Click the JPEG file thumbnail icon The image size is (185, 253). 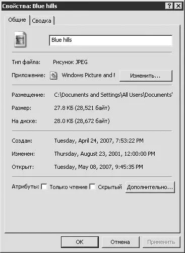coord(20,39)
